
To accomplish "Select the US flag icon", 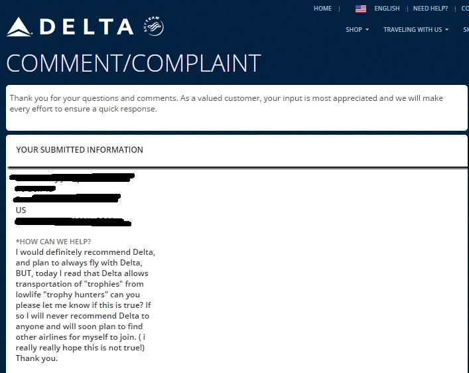I will click(x=361, y=9).
